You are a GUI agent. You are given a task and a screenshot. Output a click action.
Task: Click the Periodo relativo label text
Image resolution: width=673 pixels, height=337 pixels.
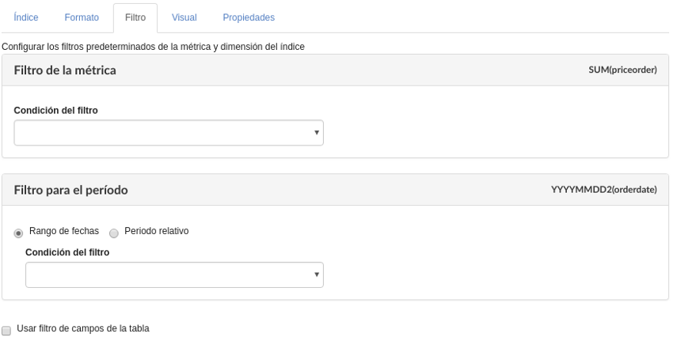pyautogui.click(x=156, y=231)
